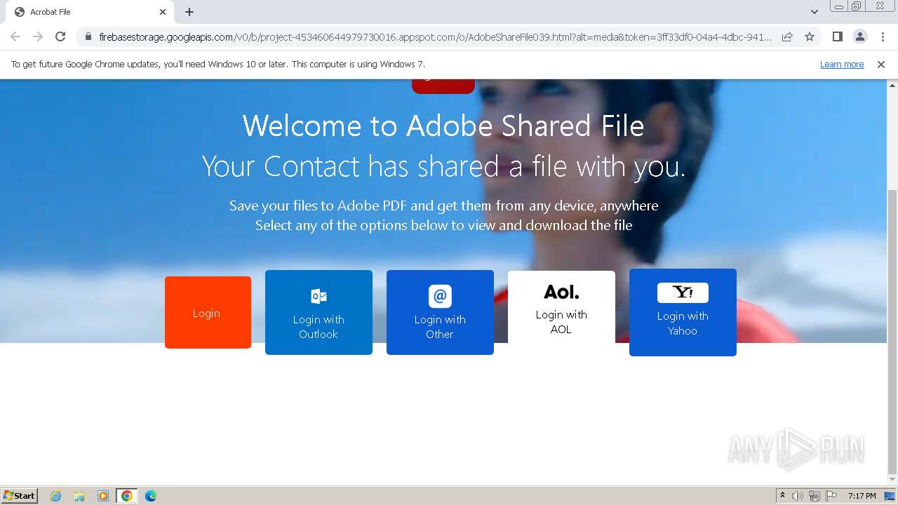Open Chrome three-dot menu
Viewport: 898px width, 505px height.
pos(883,36)
